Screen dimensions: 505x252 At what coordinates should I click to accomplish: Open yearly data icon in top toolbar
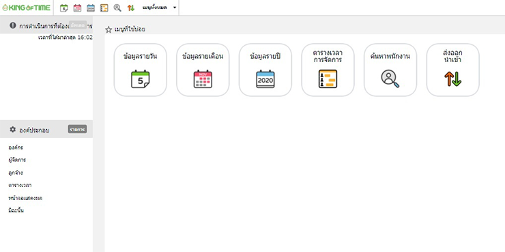(91, 8)
